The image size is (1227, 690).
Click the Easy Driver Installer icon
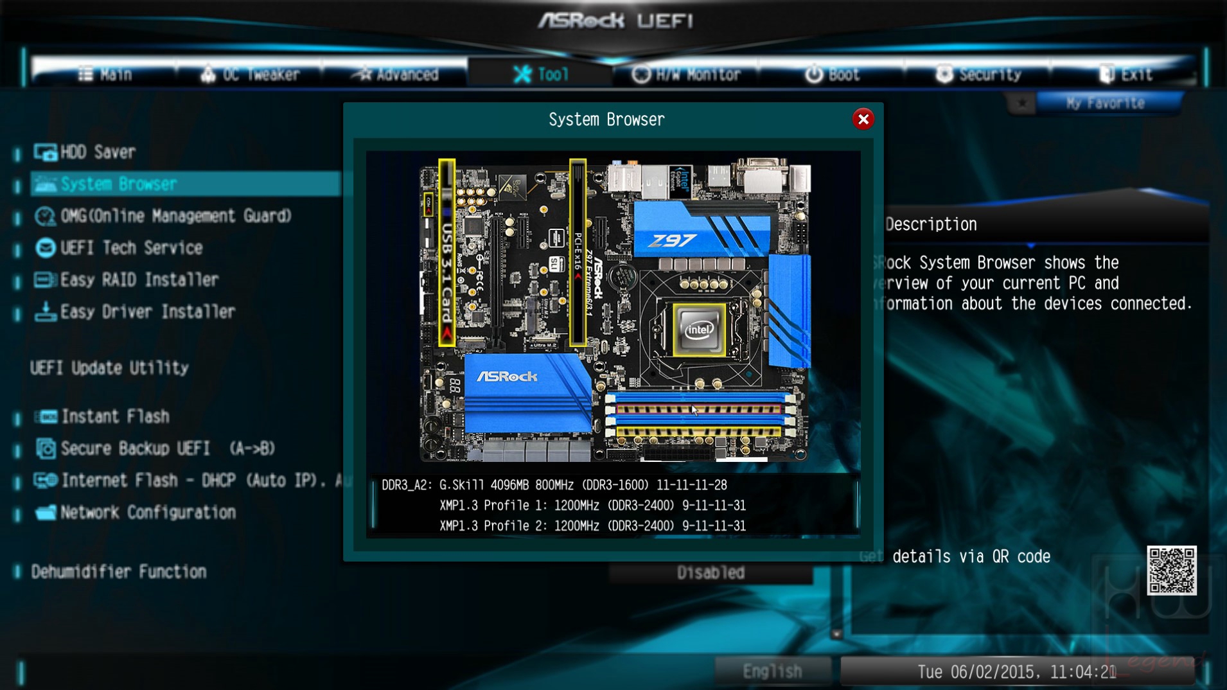(45, 312)
